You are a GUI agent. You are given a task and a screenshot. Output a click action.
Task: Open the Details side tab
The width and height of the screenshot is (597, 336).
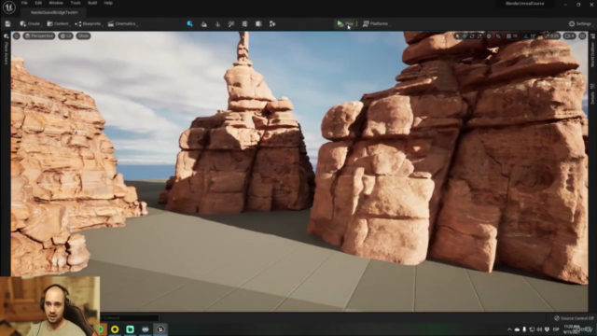592,93
